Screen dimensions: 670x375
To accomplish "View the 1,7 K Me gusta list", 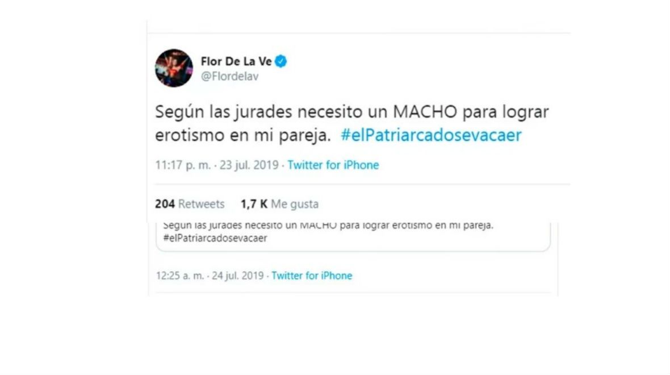I will click(x=279, y=204).
